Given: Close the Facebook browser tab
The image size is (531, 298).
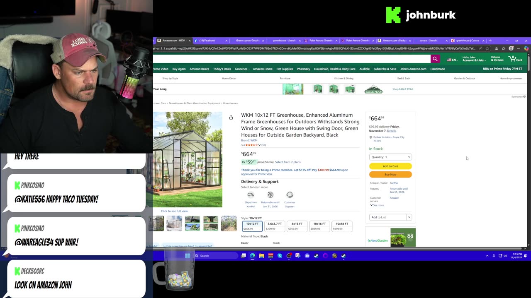Looking at the screenshot, I should coord(226,41).
